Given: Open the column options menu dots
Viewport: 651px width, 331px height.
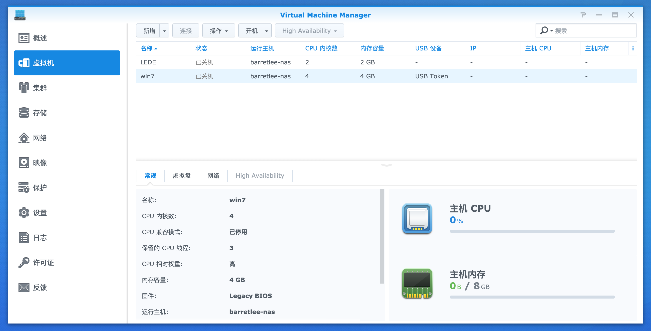Looking at the screenshot, I should point(633,48).
